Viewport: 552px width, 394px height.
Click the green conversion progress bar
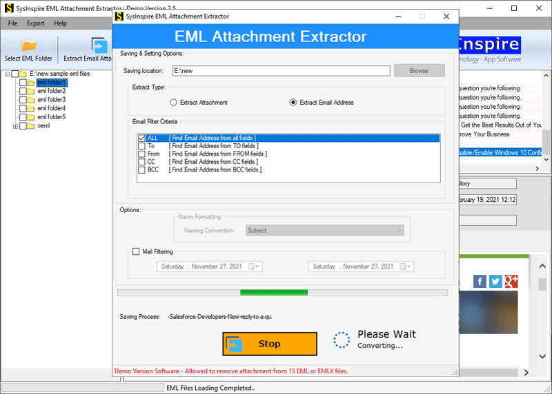tap(273, 293)
